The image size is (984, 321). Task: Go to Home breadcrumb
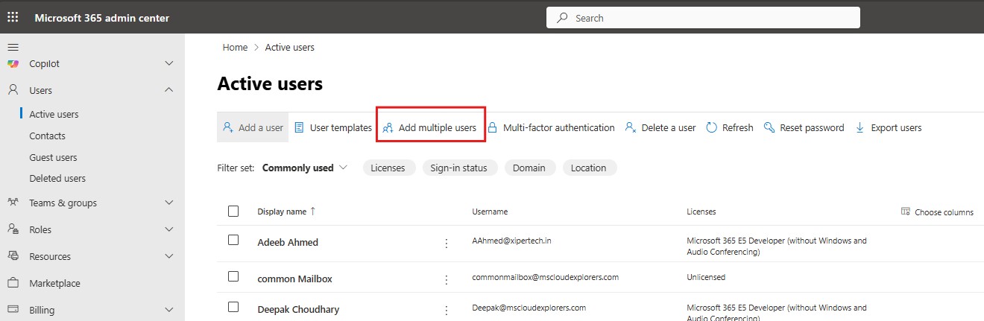click(235, 47)
